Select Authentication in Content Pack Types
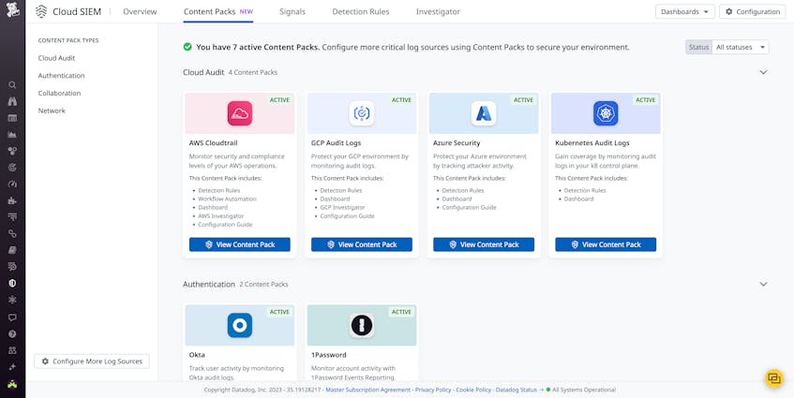The image size is (794, 398). tap(61, 75)
